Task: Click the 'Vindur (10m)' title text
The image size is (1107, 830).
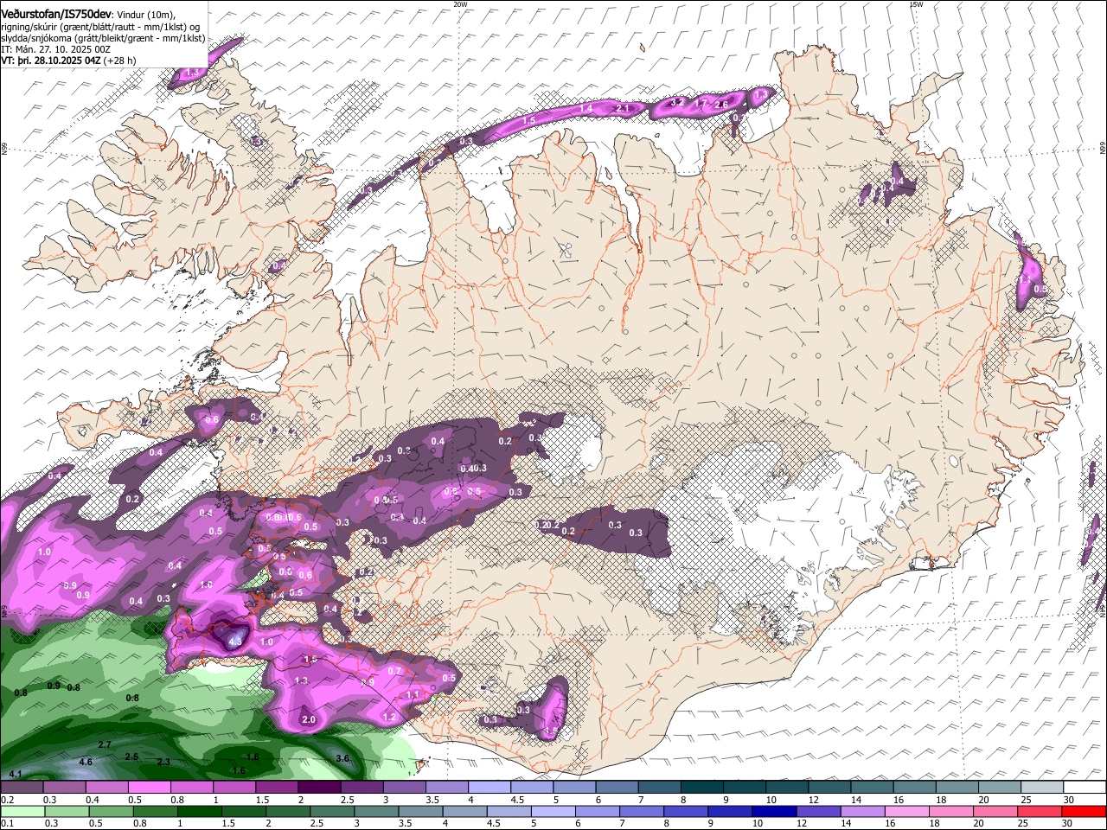Action: click(x=145, y=15)
